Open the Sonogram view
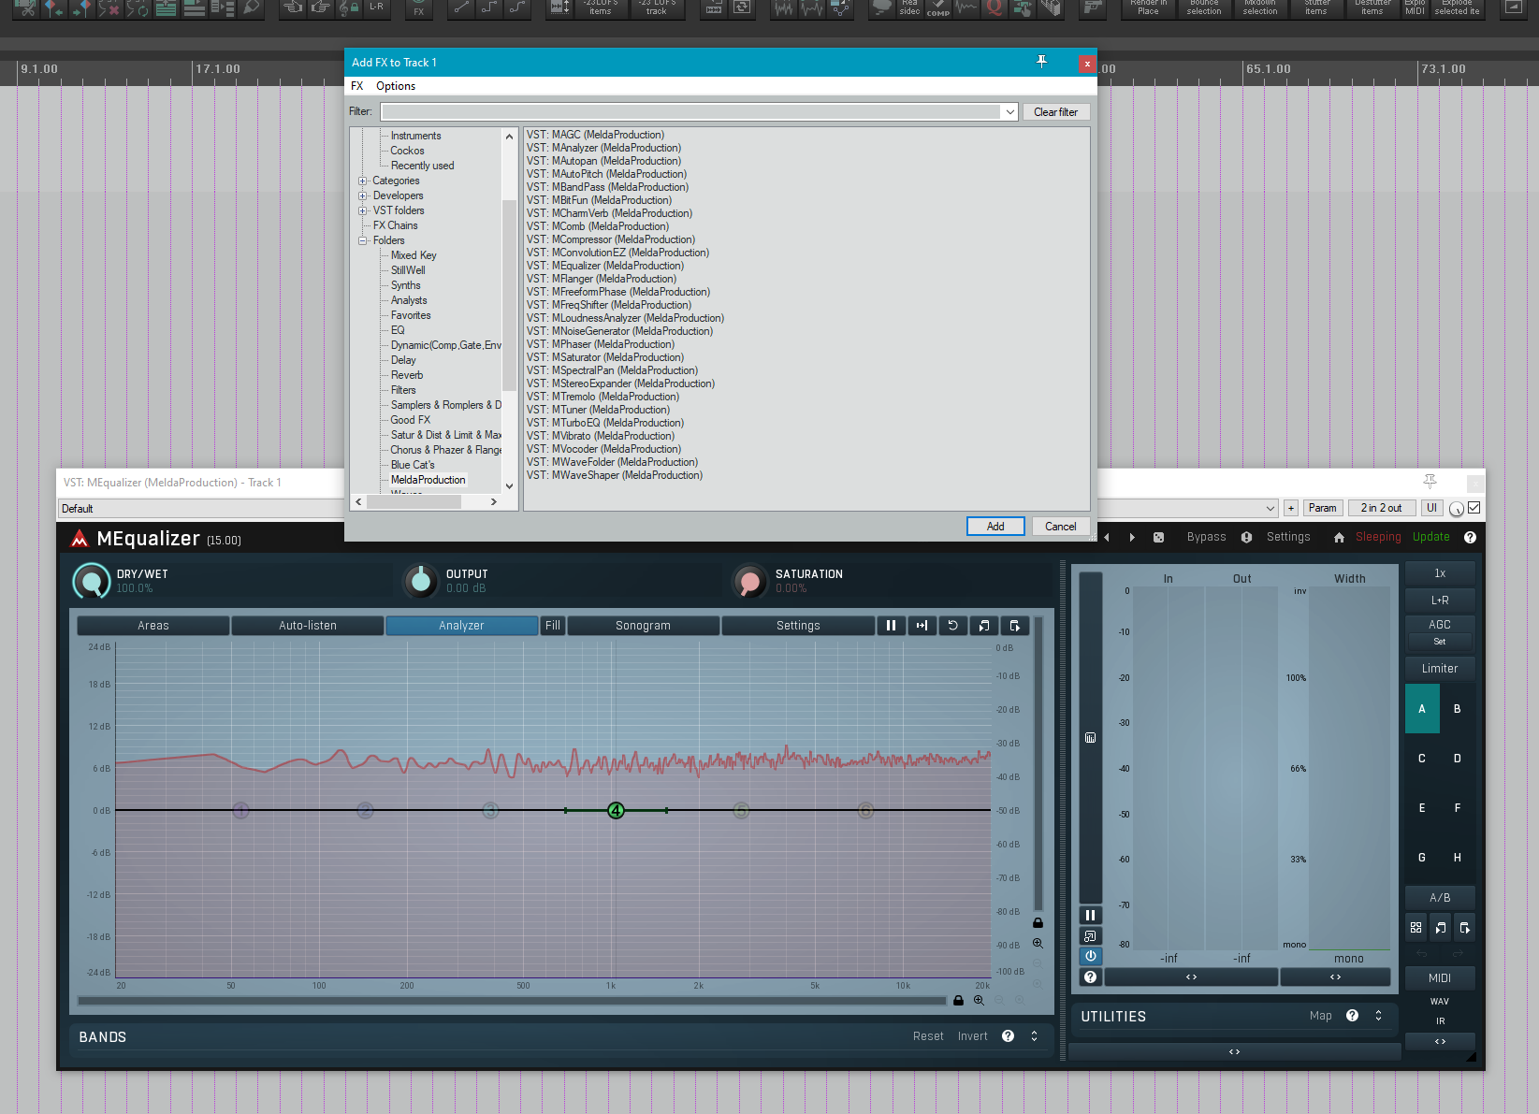The height and width of the screenshot is (1114, 1539). 643,626
